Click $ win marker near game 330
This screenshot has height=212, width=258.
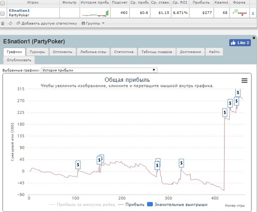[181, 163]
